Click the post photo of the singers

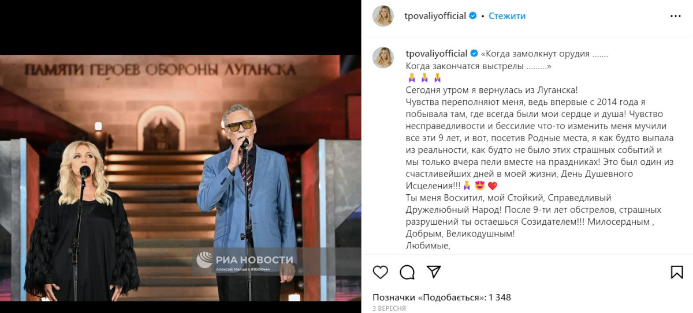[x=181, y=178]
